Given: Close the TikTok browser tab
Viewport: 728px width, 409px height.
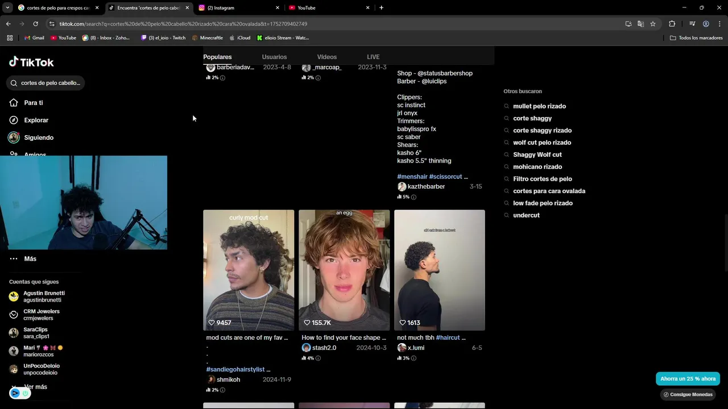Looking at the screenshot, I should pos(187,8).
